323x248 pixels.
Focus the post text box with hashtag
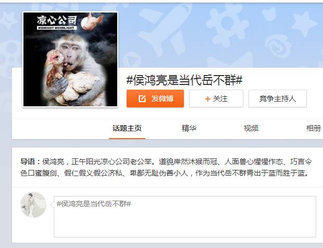pos(185,217)
